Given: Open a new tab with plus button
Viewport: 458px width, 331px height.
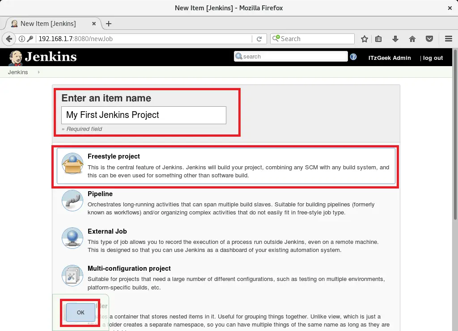Looking at the screenshot, I should pyautogui.click(x=109, y=24).
